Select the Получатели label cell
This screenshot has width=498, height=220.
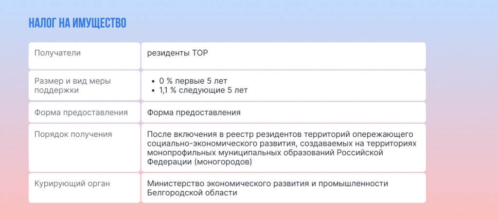(84, 55)
